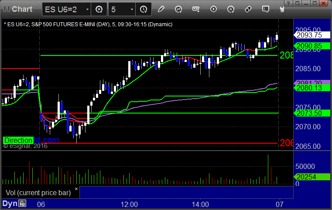This screenshot has width=332, height=210.
Task: Click the 2070.00 price axis label
Action: coord(308,127)
